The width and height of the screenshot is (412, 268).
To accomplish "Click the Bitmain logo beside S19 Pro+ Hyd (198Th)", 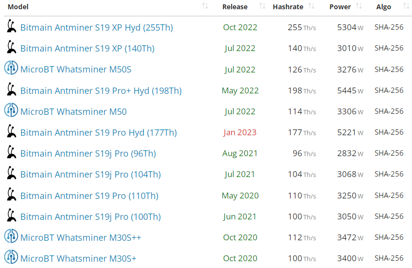I will [x=11, y=89].
